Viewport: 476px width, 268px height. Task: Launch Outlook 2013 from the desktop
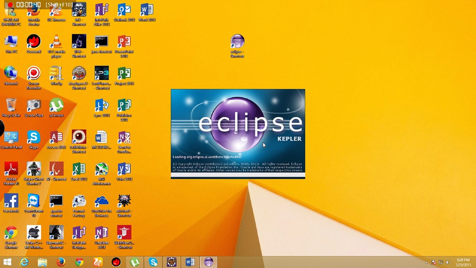[x=124, y=12]
